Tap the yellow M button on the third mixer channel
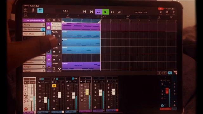Image resolution: width=203 pixels, height=114 pixels. tap(54, 86)
